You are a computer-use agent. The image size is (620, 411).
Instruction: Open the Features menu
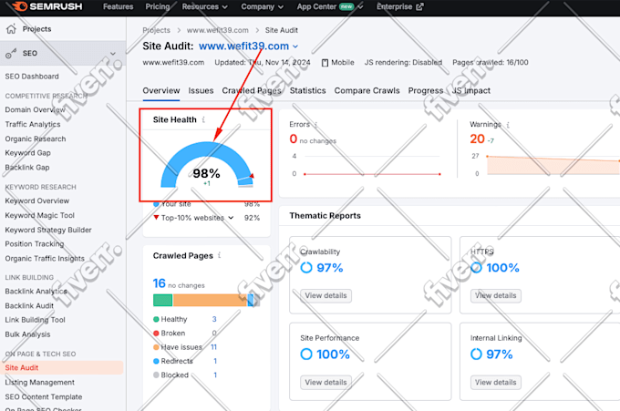[118, 6]
